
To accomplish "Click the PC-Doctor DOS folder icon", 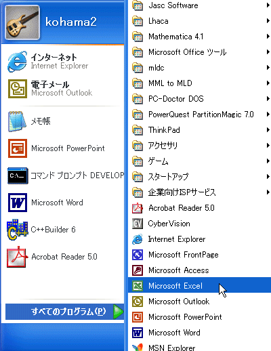I will point(138,99).
